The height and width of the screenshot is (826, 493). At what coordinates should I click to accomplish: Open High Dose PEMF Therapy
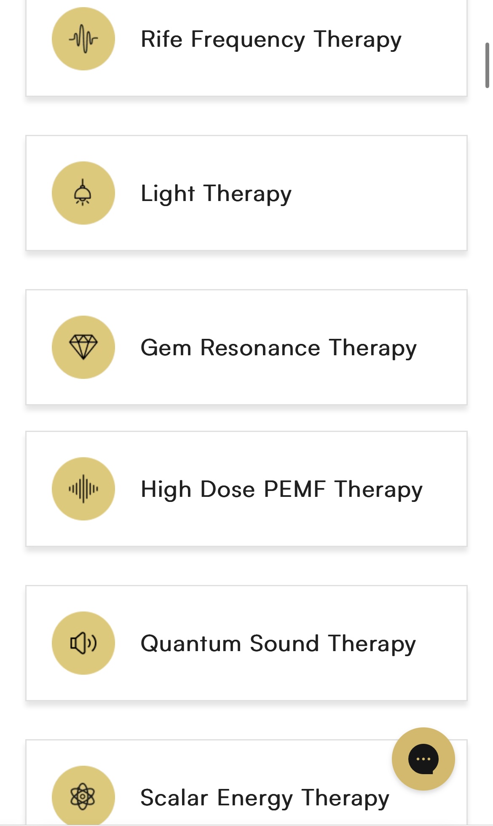[x=281, y=490]
